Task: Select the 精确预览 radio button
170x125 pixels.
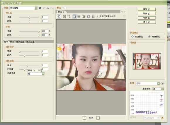Action: (149, 37)
